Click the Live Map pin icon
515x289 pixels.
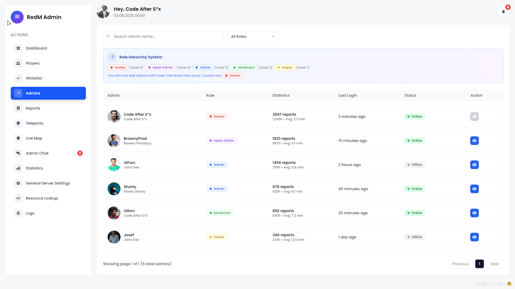point(18,138)
